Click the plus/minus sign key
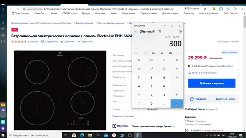Screen dimensions: 246x138 139,103
